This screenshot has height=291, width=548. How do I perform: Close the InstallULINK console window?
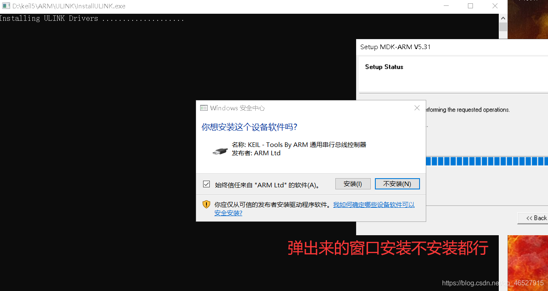pyautogui.click(x=495, y=6)
